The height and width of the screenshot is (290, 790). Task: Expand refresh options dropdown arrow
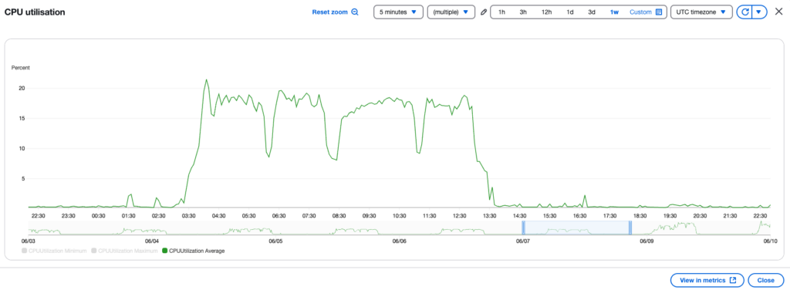(759, 12)
